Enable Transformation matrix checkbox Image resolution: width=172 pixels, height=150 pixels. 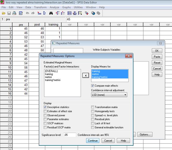pos(93,107)
